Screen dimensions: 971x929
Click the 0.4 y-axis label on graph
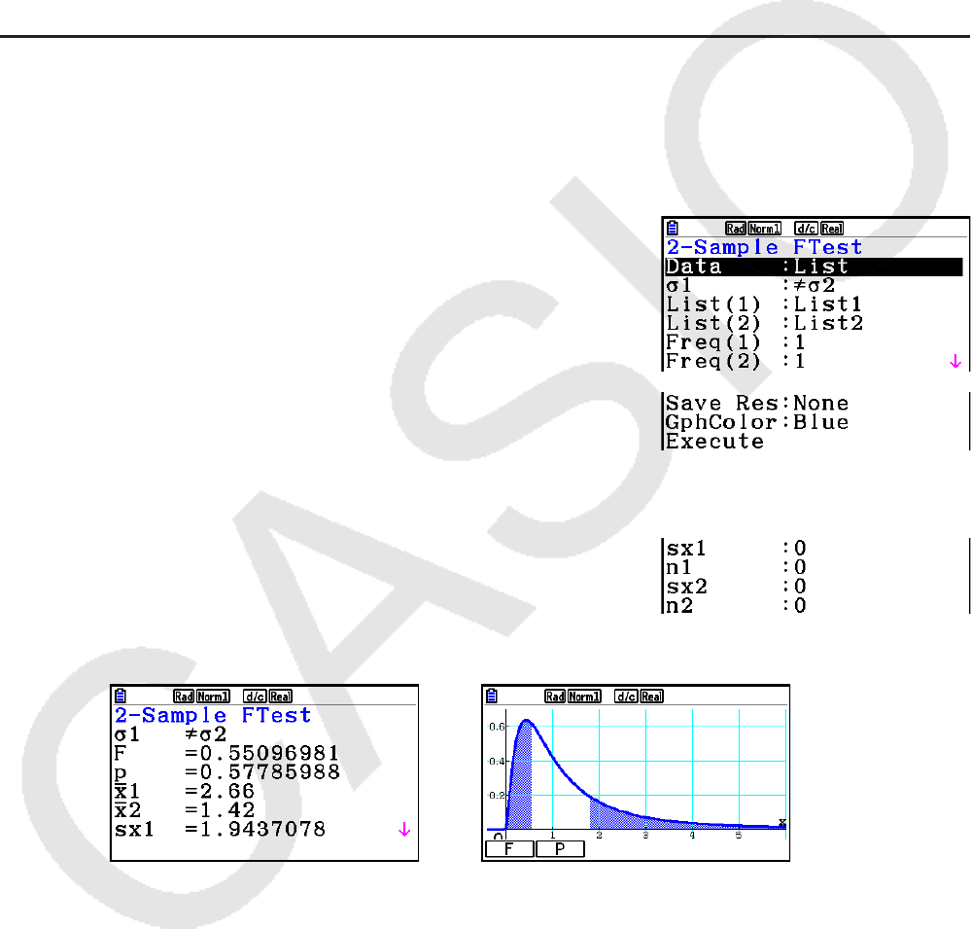tap(497, 761)
